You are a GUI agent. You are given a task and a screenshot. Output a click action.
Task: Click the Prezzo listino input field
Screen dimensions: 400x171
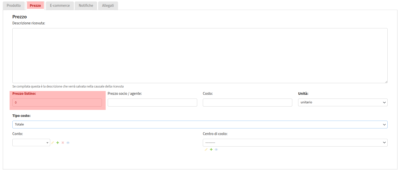point(57,102)
